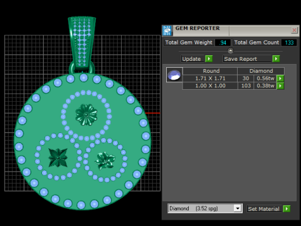Click the five-petal flower motif at lower right

pyautogui.click(x=105, y=160)
